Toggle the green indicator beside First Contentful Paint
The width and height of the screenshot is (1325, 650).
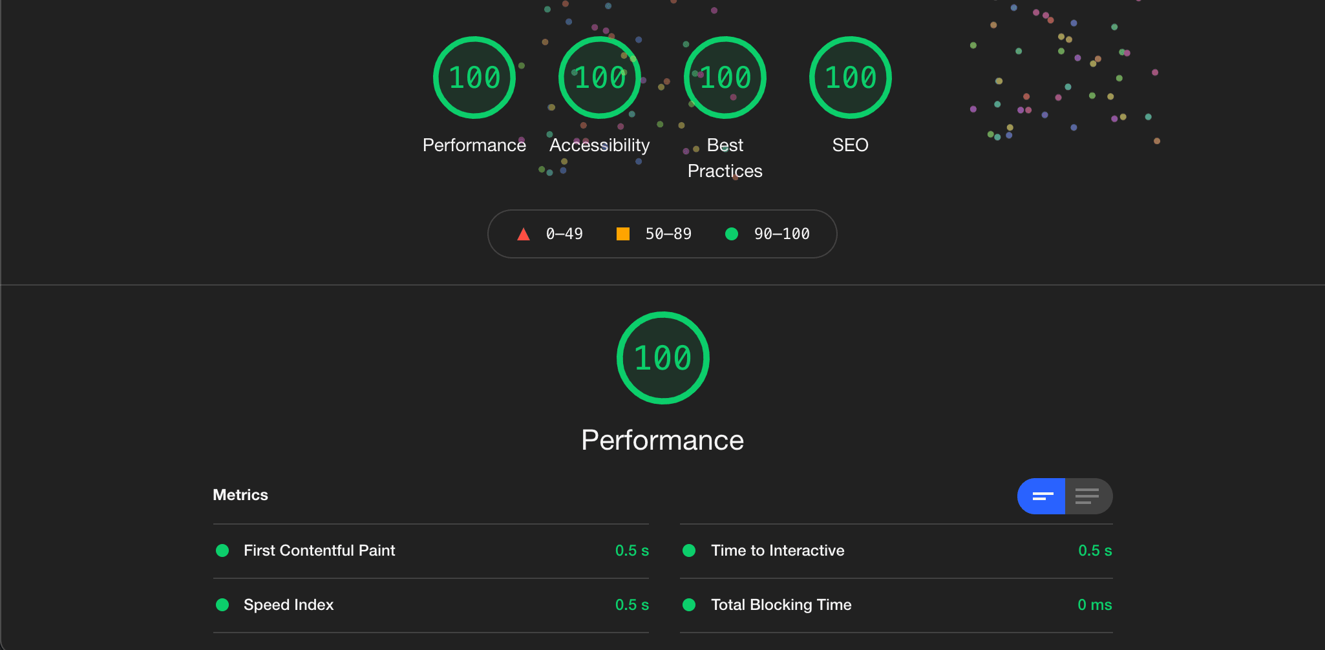tap(222, 550)
